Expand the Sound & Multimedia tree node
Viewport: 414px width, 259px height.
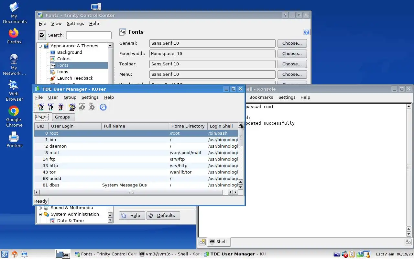tap(40, 208)
